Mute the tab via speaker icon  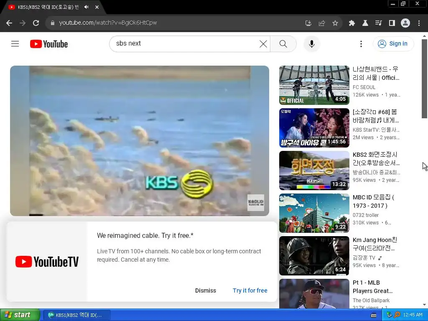[87, 7]
